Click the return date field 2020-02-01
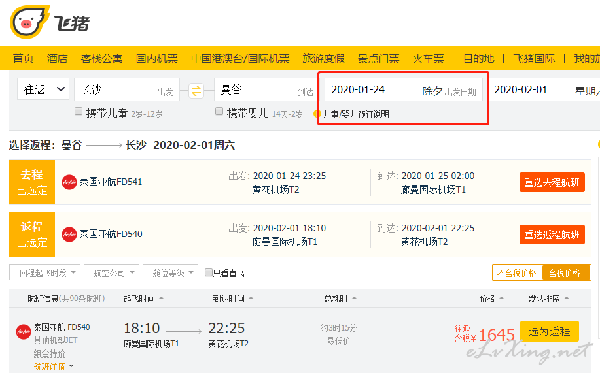 [x=545, y=89]
